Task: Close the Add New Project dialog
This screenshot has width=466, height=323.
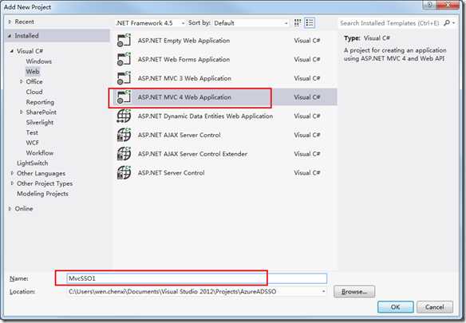Action: click(448, 5)
